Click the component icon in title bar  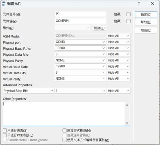[x=4, y=4]
